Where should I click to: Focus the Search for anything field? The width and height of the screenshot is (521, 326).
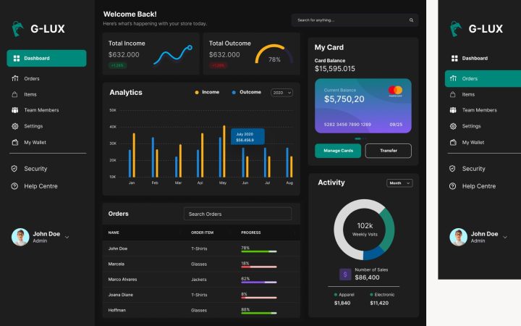(x=355, y=20)
